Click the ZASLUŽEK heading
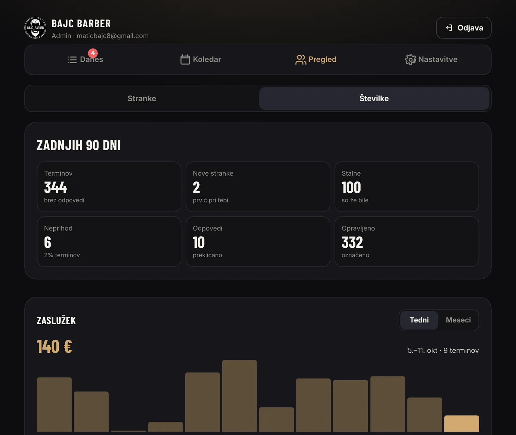The height and width of the screenshot is (435, 516). coord(56,320)
